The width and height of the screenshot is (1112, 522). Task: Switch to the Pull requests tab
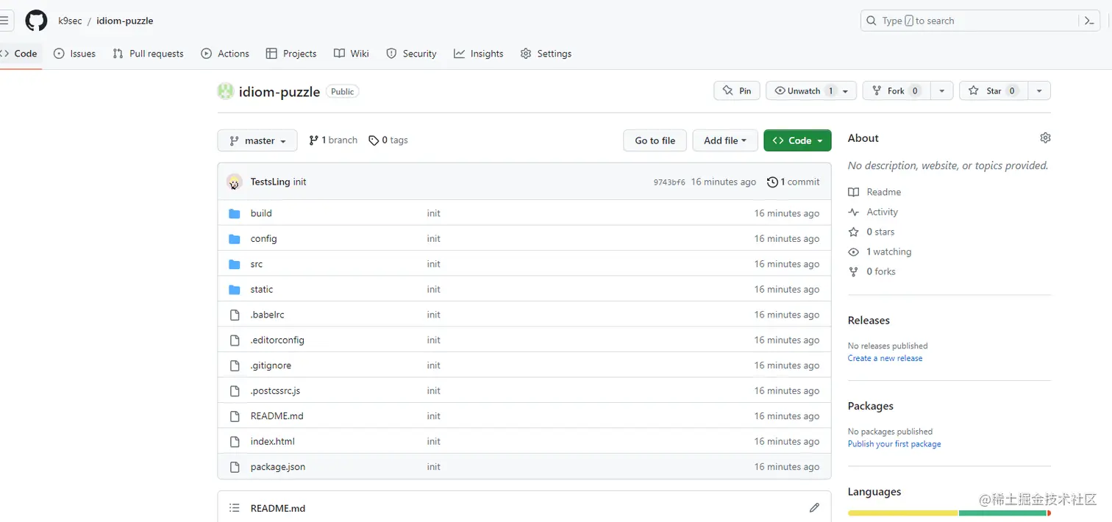point(148,54)
